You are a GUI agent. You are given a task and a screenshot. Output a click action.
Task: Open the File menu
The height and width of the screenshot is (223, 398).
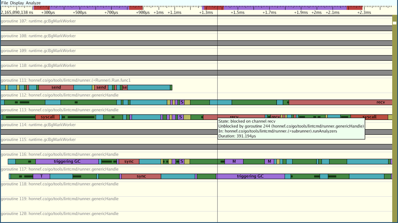5,3
